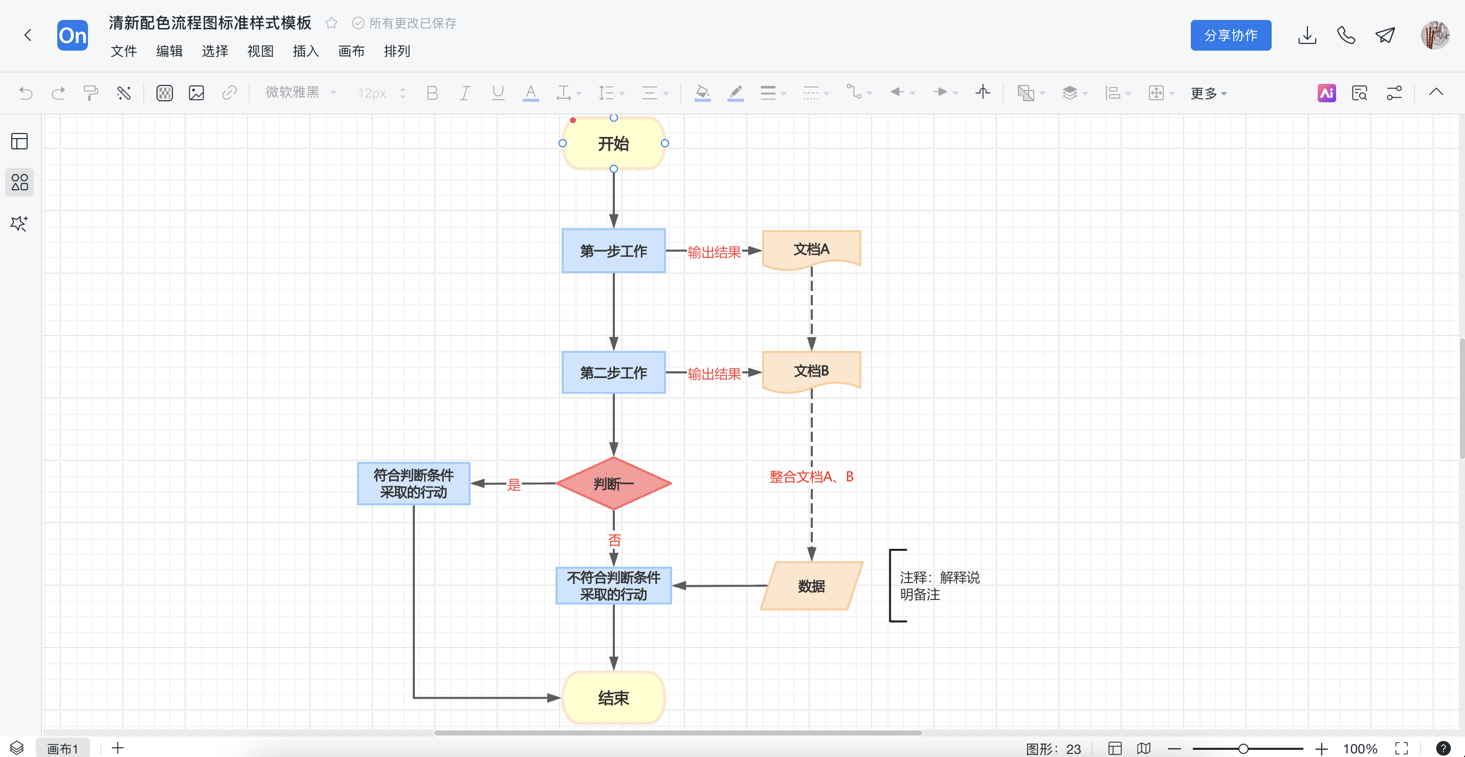Toggle bold formatting
Viewport: 1465px width, 757px height.
click(432, 93)
